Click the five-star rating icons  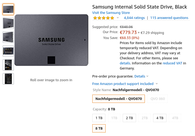[x=104, y=18]
